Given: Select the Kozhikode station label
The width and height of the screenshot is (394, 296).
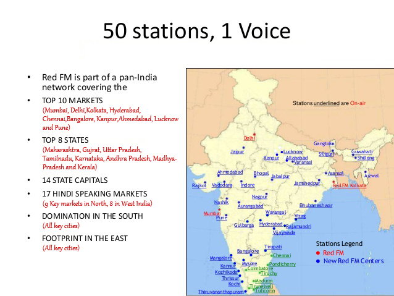Looking at the screenshot, I should pyautogui.click(x=226, y=272).
